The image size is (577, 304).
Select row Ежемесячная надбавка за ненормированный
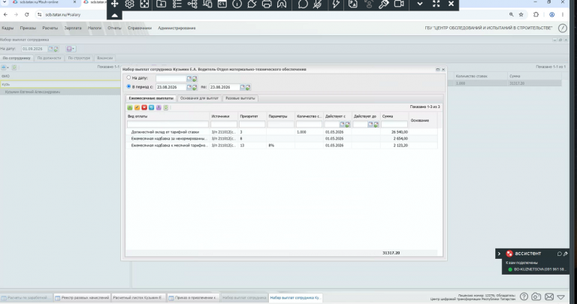pyautogui.click(x=282, y=139)
